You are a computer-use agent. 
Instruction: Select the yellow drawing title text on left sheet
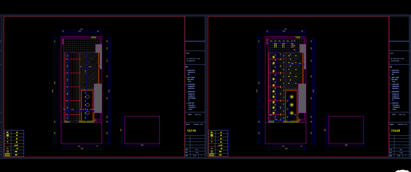click(x=191, y=131)
